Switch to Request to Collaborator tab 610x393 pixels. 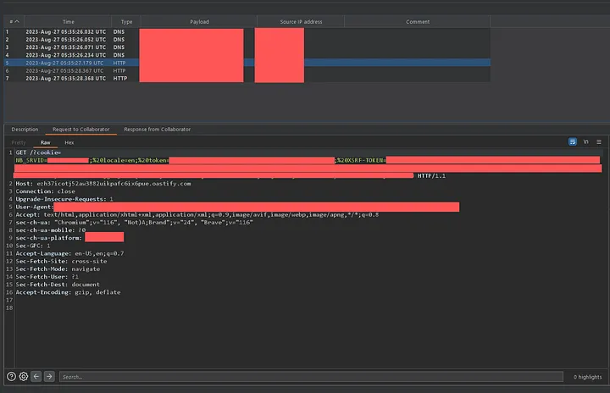[x=81, y=130]
